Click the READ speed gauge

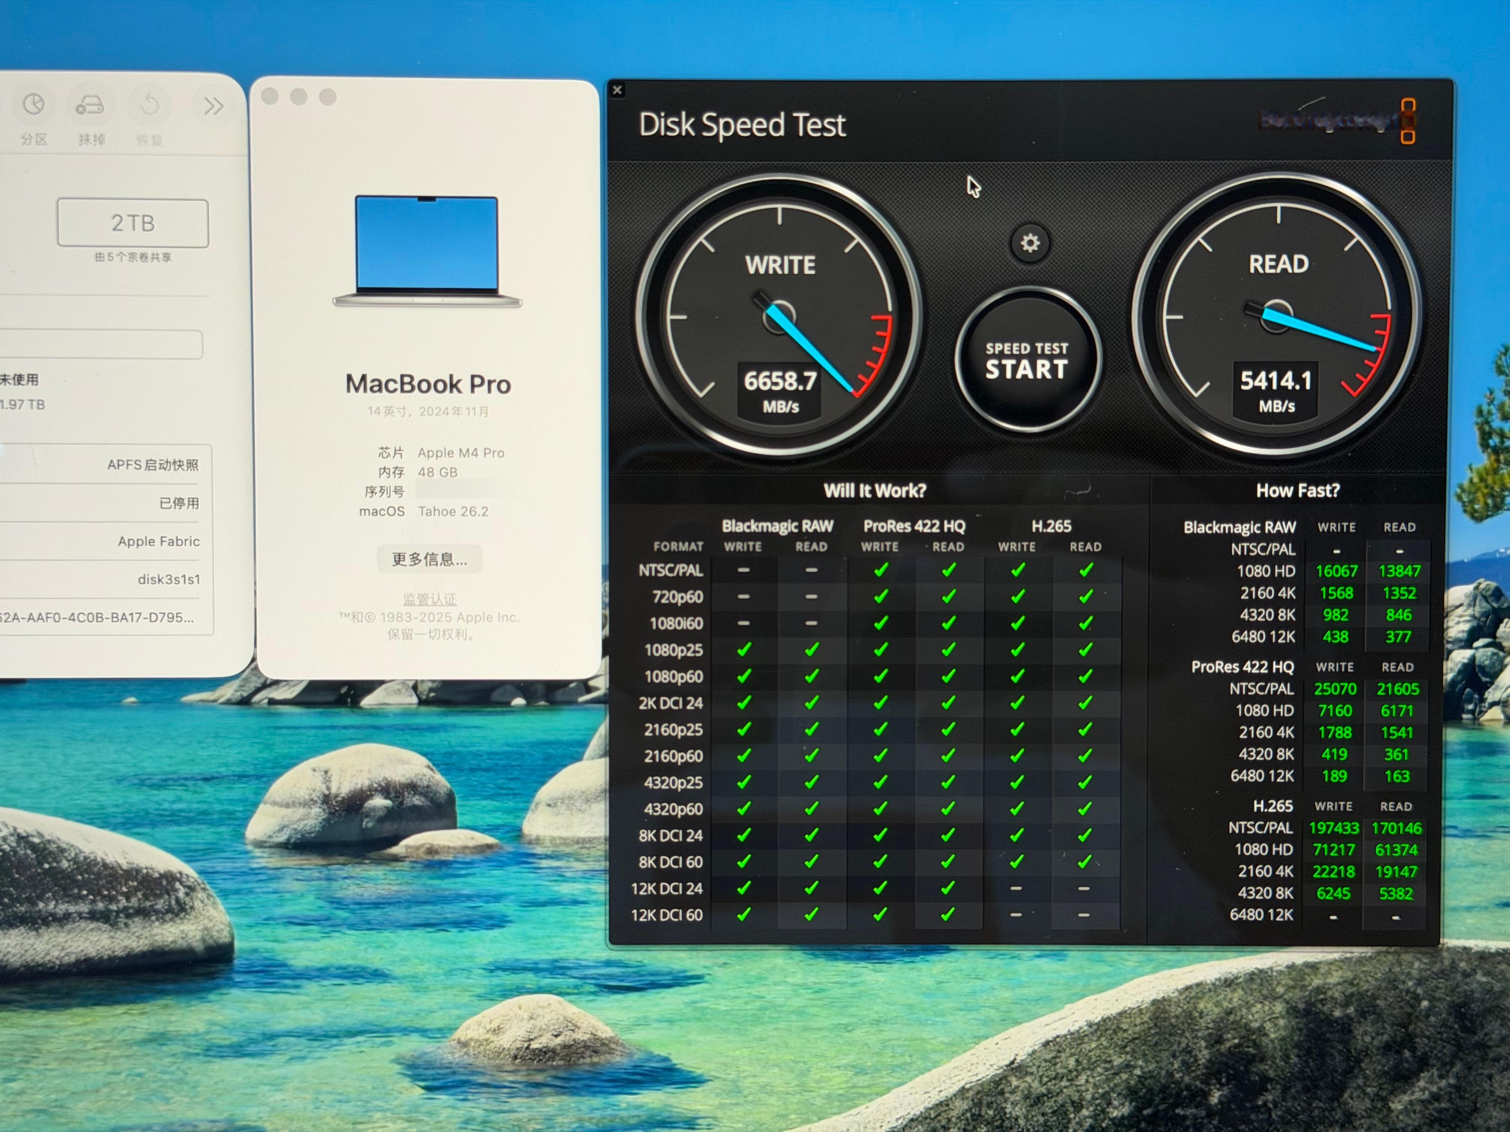point(1276,315)
